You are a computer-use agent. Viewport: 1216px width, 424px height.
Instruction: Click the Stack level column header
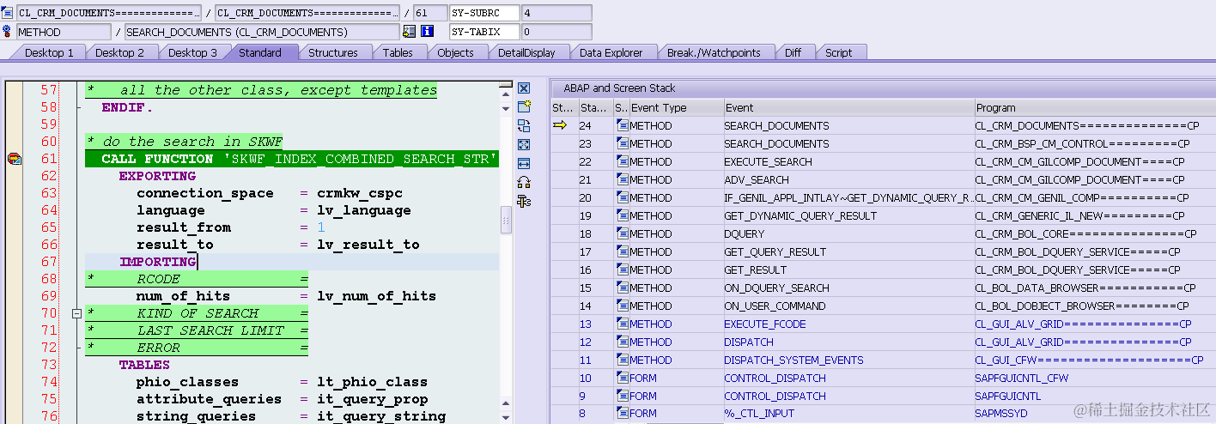click(x=594, y=107)
